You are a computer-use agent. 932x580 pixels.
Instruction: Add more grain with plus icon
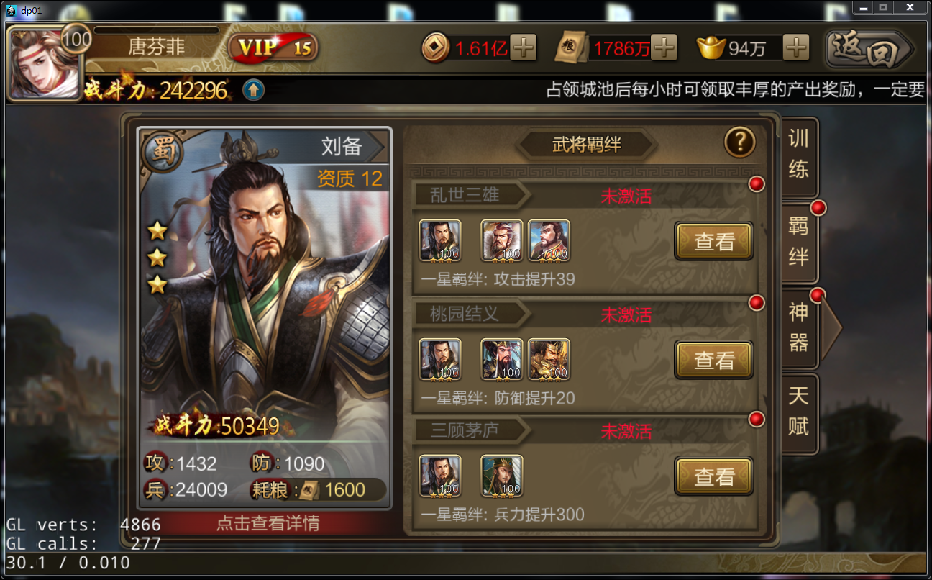[x=664, y=48]
